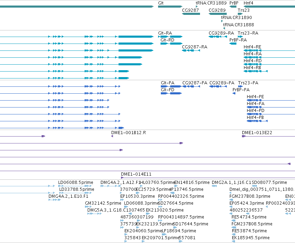The image size is (295, 243).
Task: Click the DME1-001B12.R BAC label
Action: 129,133
